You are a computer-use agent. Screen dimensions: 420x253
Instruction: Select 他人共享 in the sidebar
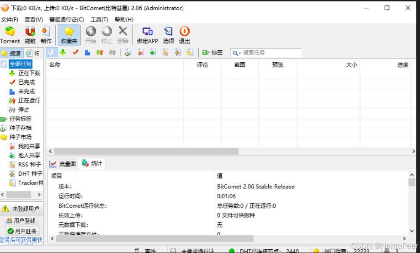(x=29, y=155)
